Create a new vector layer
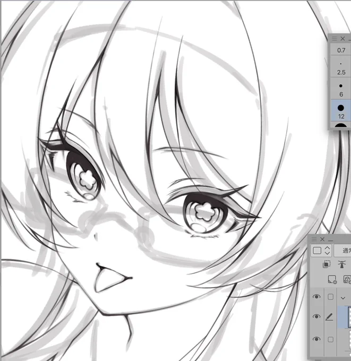This screenshot has height=361, width=351. [x=347, y=279]
